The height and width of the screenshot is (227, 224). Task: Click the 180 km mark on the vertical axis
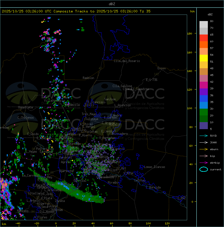pos(190,34)
